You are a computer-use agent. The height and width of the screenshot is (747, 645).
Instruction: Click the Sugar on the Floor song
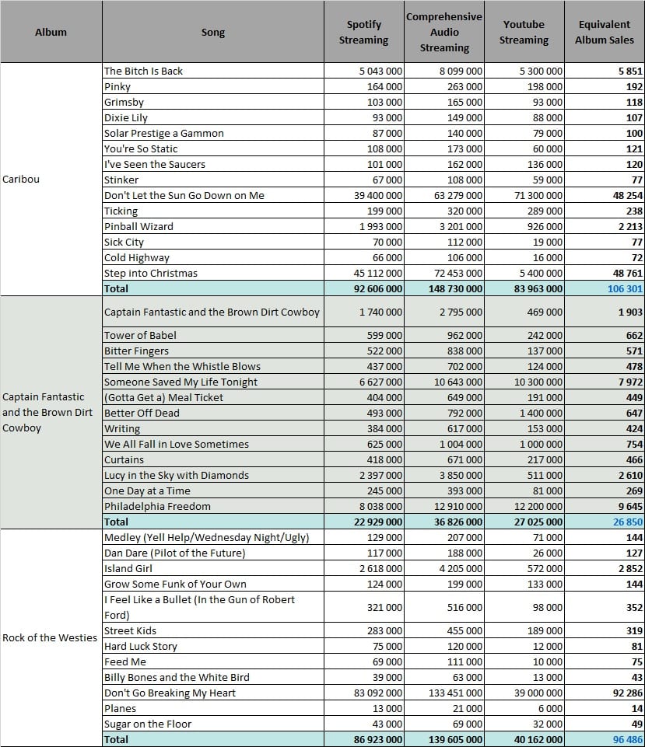pos(213,724)
